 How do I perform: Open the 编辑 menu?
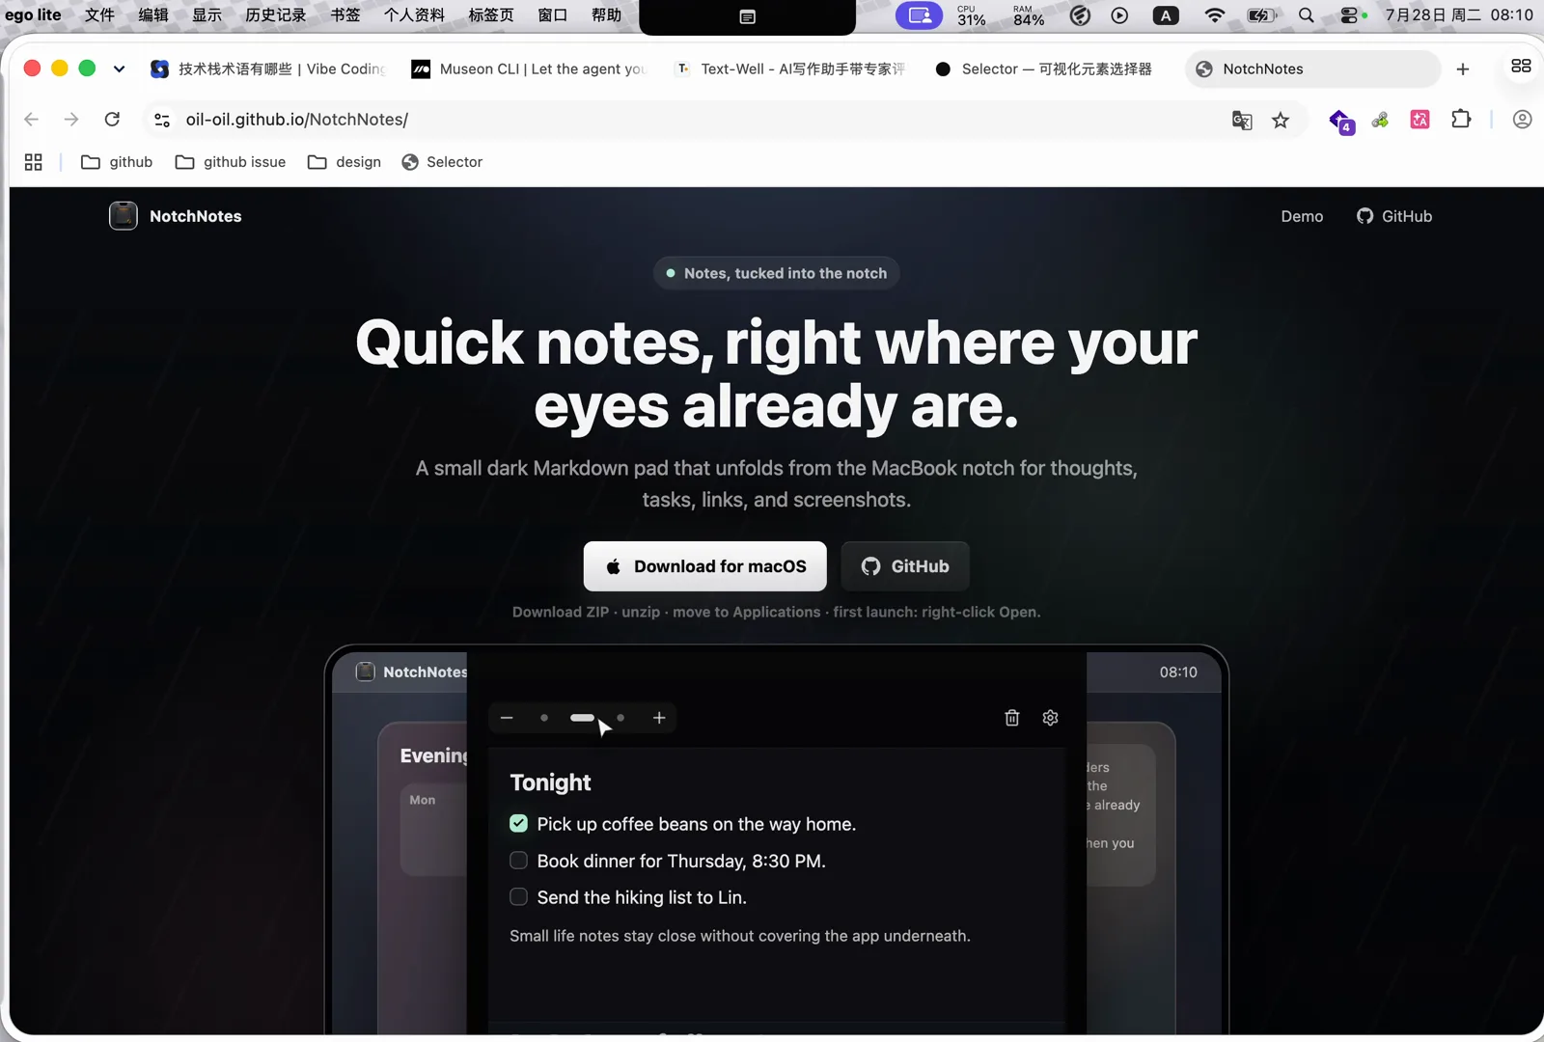(153, 15)
